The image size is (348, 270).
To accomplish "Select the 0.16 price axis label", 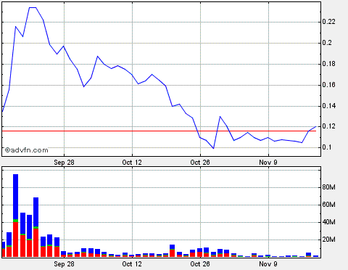I will (328, 85).
